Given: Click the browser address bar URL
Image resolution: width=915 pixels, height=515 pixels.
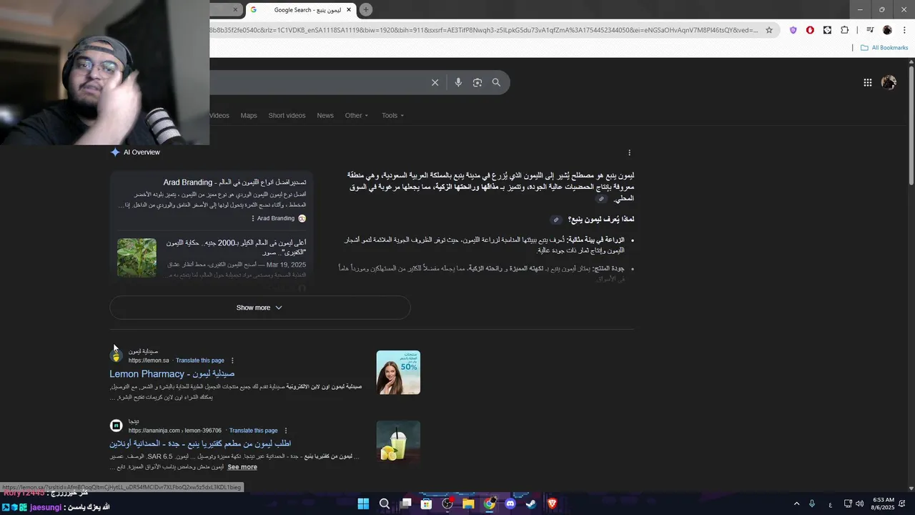Looking at the screenshot, I should coord(484,30).
